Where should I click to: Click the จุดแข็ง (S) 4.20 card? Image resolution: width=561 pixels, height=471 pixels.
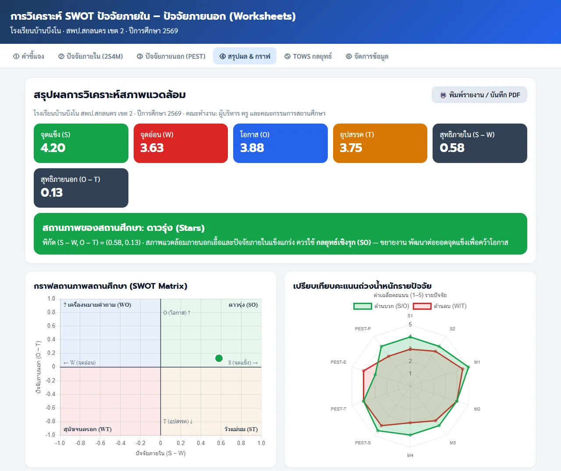[x=81, y=143]
